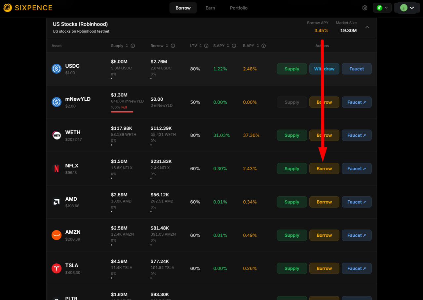Image resolution: width=423 pixels, height=300 pixels.
Task: Click the $4.59M TSLA supply value
Action: pos(119,261)
